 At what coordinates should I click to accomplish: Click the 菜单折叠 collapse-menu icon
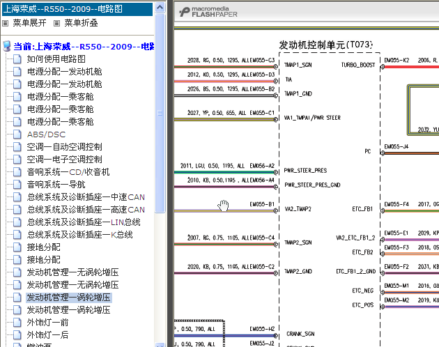coord(56,23)
